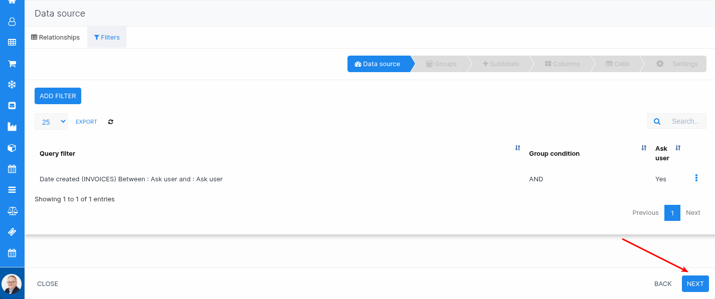Click the refresh icon beside Export
Screen dimensions: 715x299
pos(111,122)
